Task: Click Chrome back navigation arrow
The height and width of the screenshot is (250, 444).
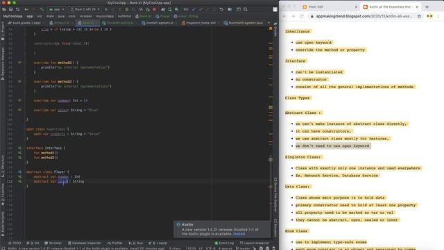Action: (284, 16)
